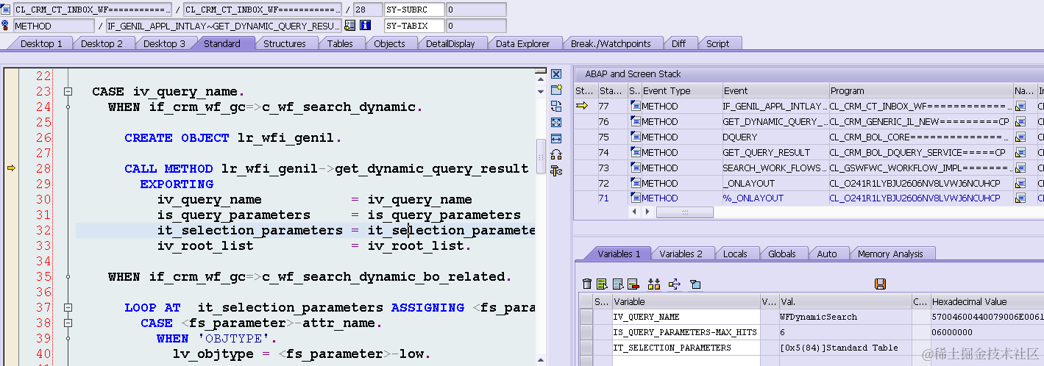Click the yellow squares with arrows icon
This screenshot has width=1044, height=366.
(x=654, y=284)
